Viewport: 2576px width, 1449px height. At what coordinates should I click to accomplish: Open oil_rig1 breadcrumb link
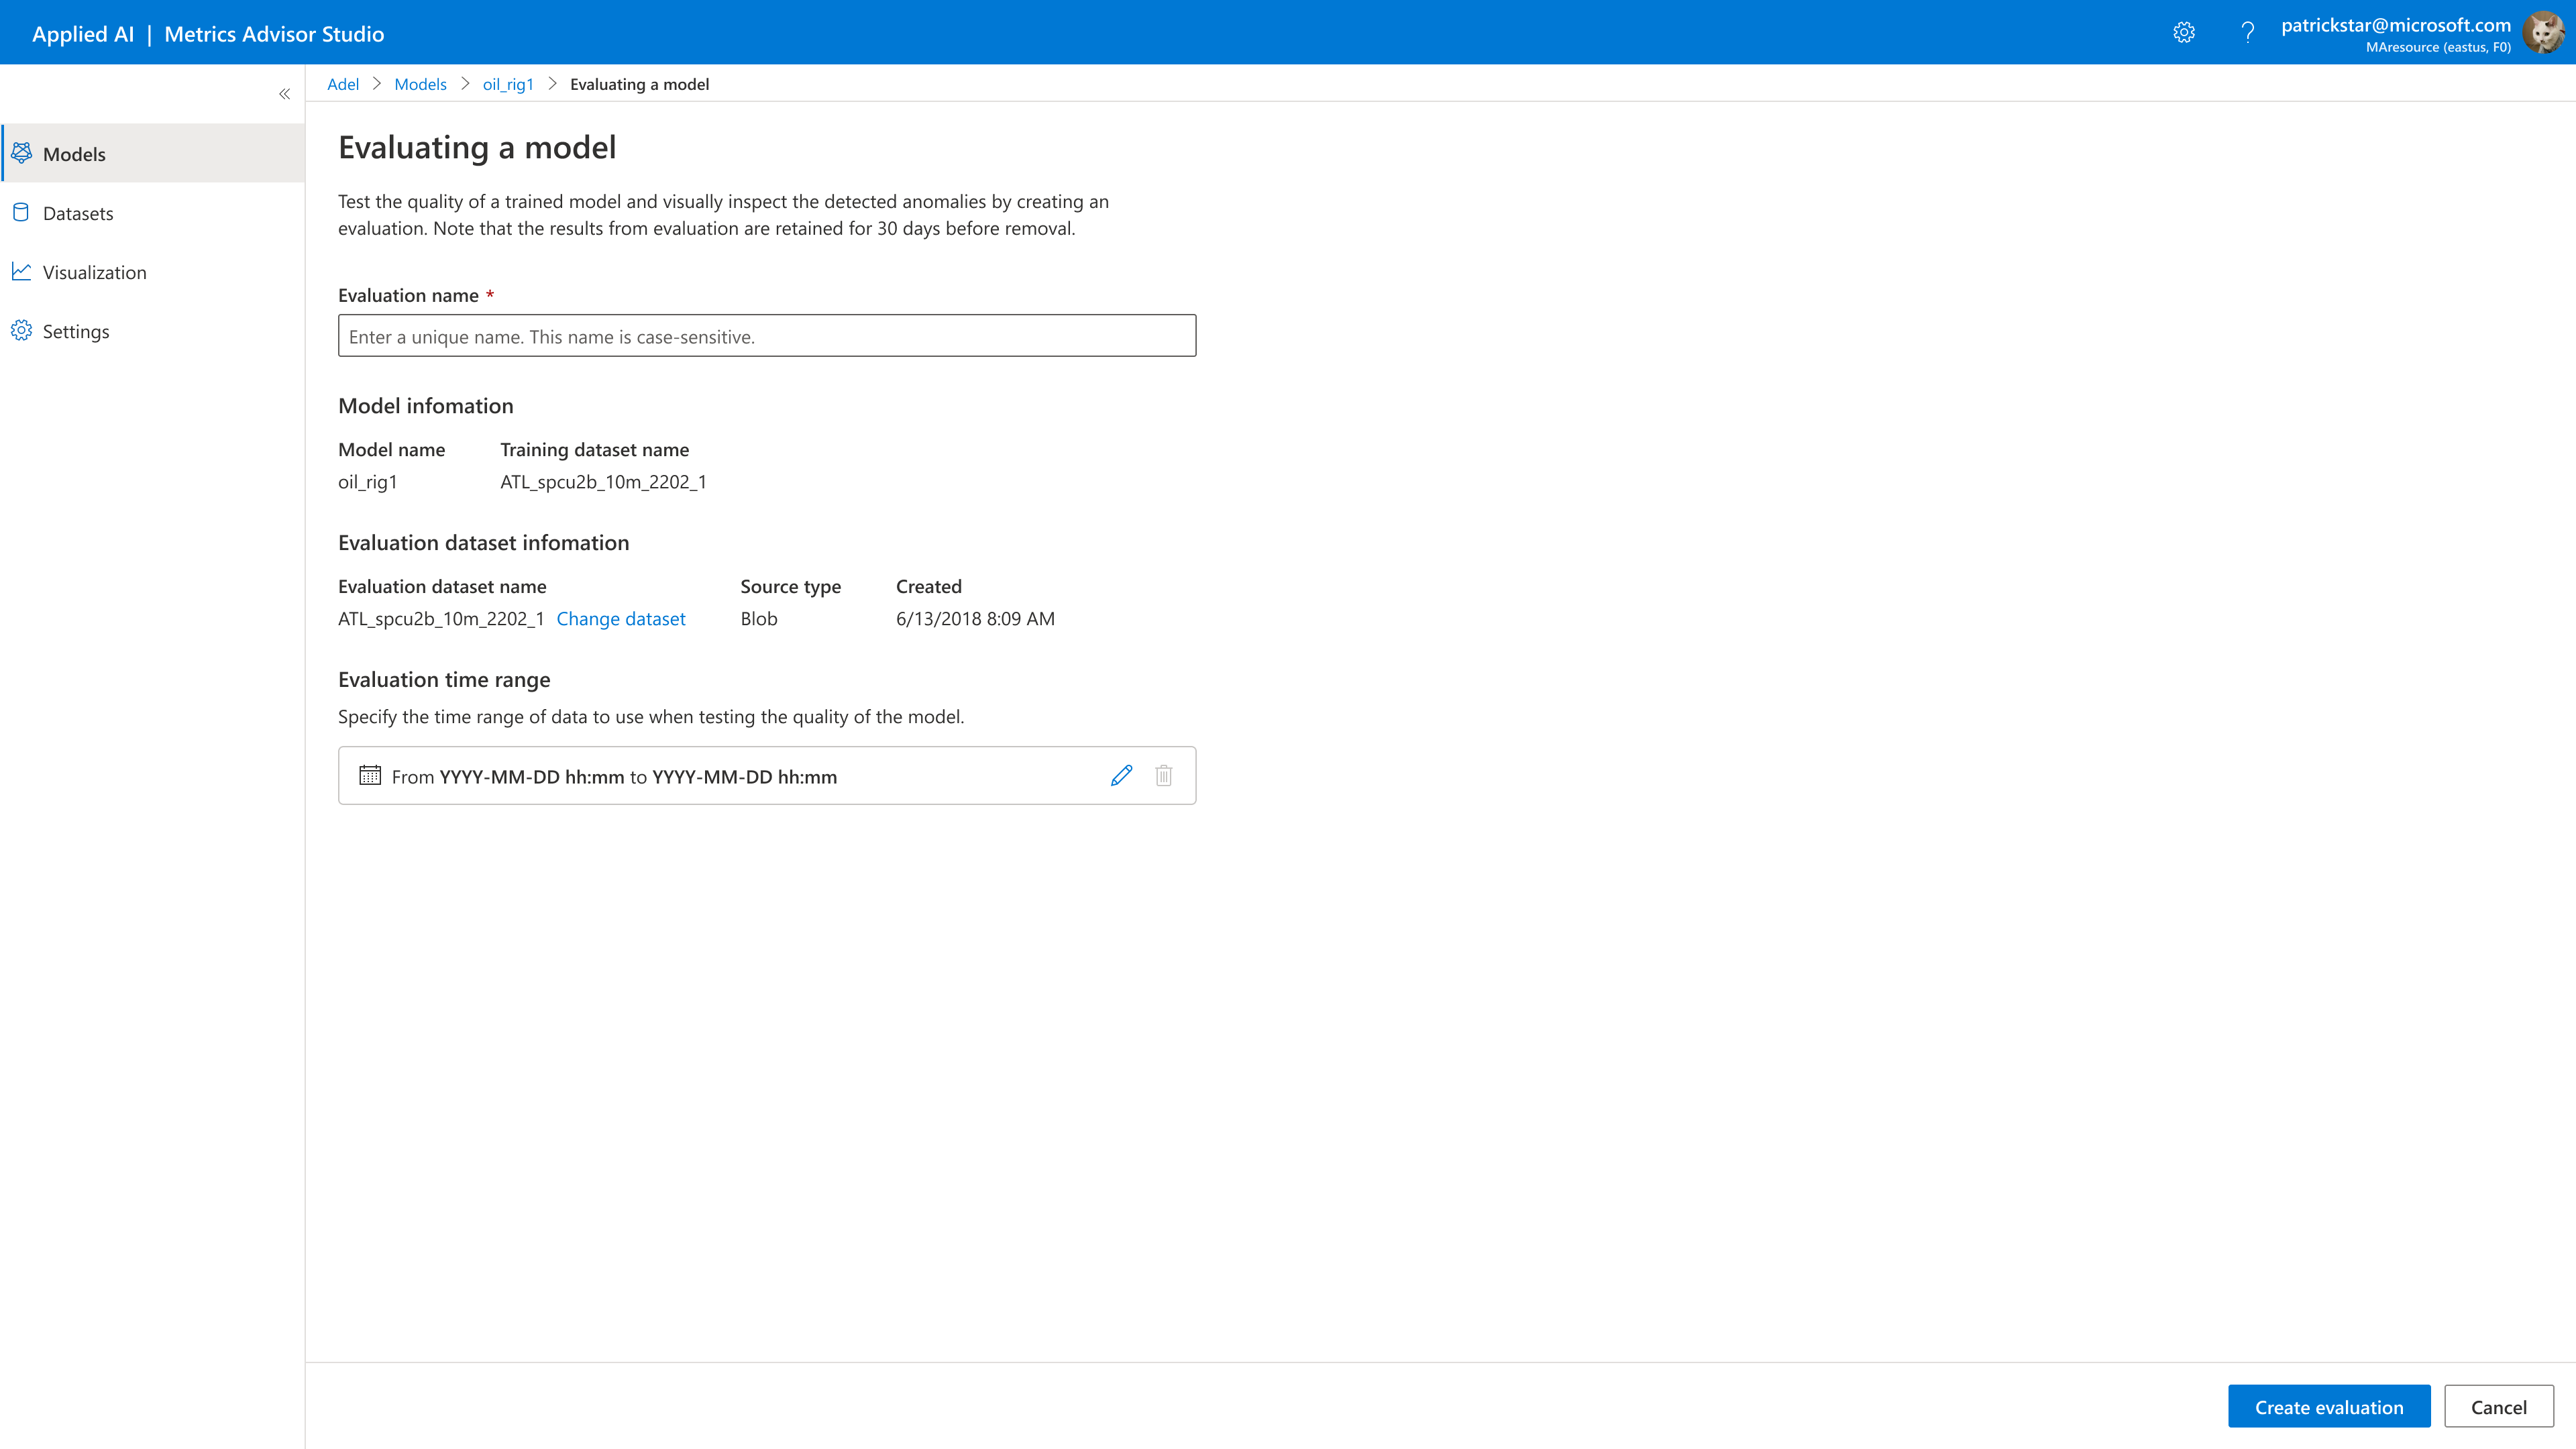(508, 84)
